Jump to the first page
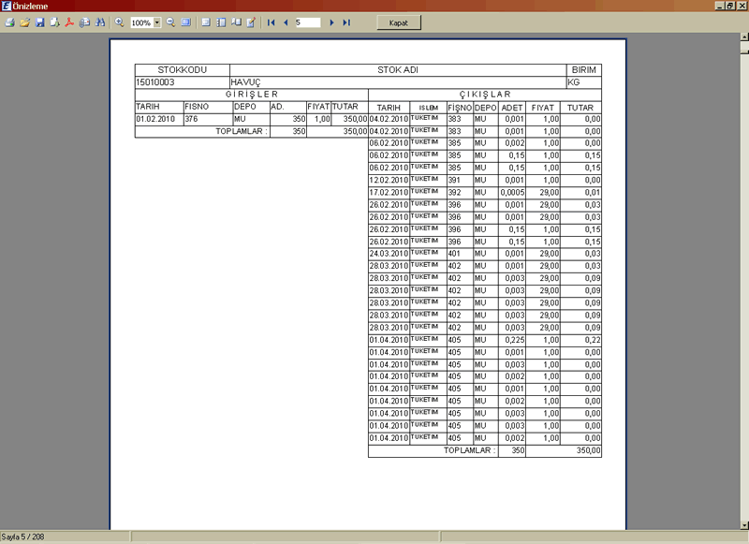This screenshot has width=749, height=544. pos(271,22)
